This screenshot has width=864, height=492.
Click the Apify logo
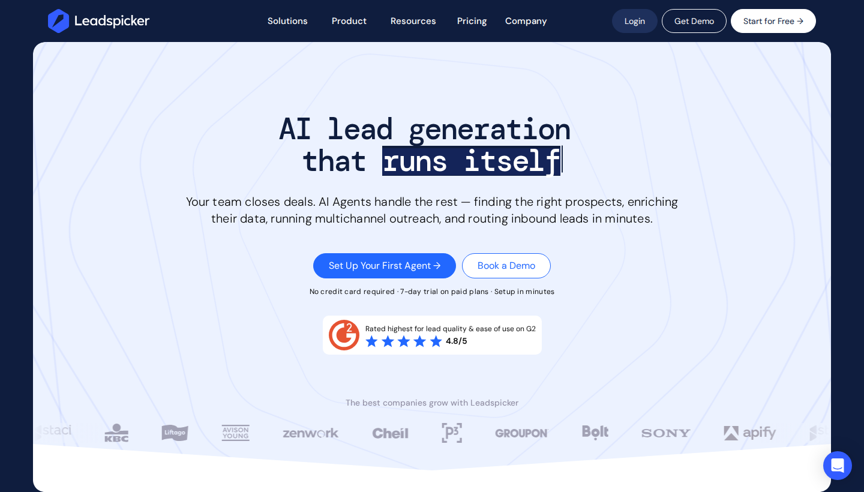750,433
